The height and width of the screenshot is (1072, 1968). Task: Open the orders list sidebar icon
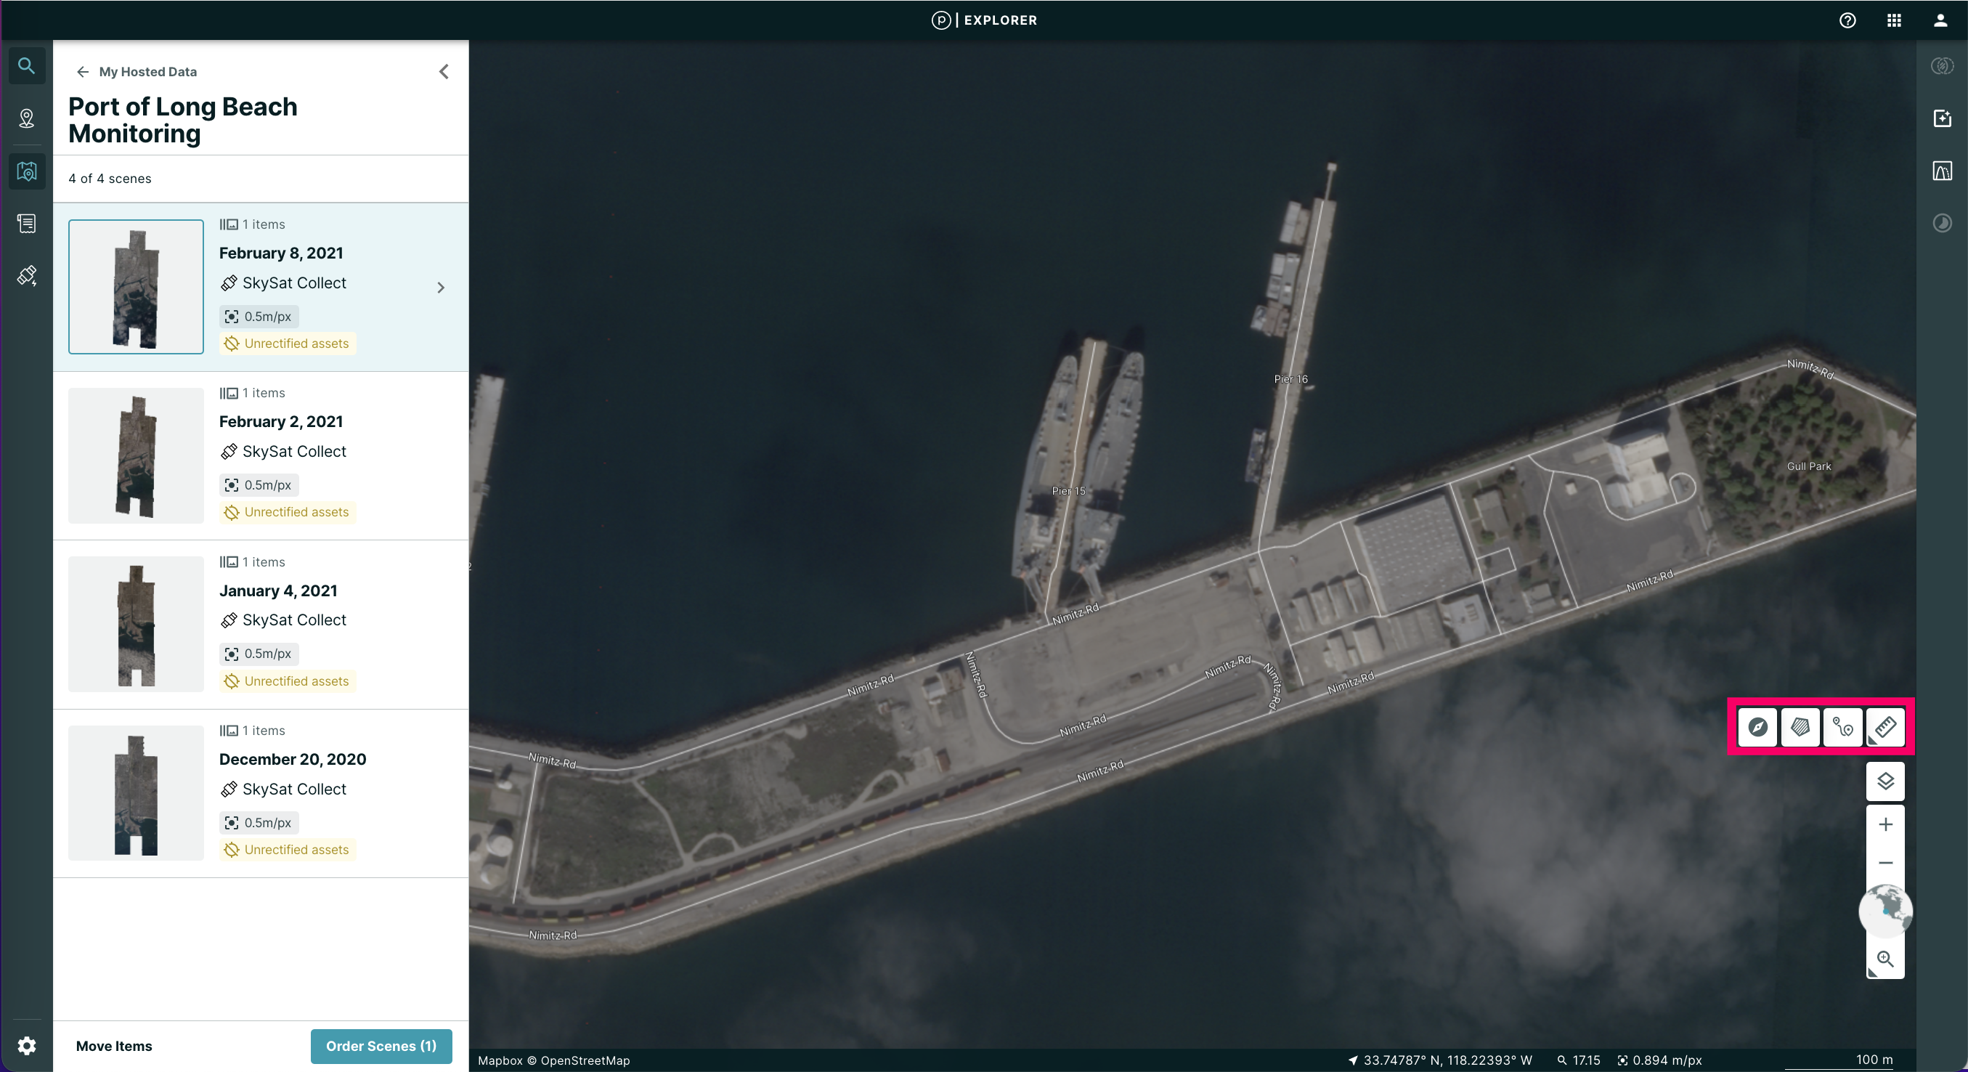27,224
